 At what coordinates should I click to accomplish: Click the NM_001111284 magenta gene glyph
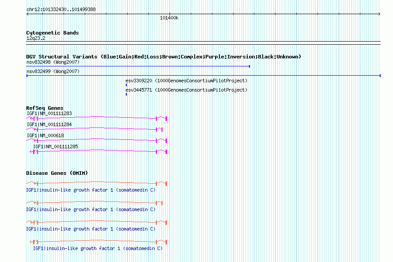click(94, 129)
